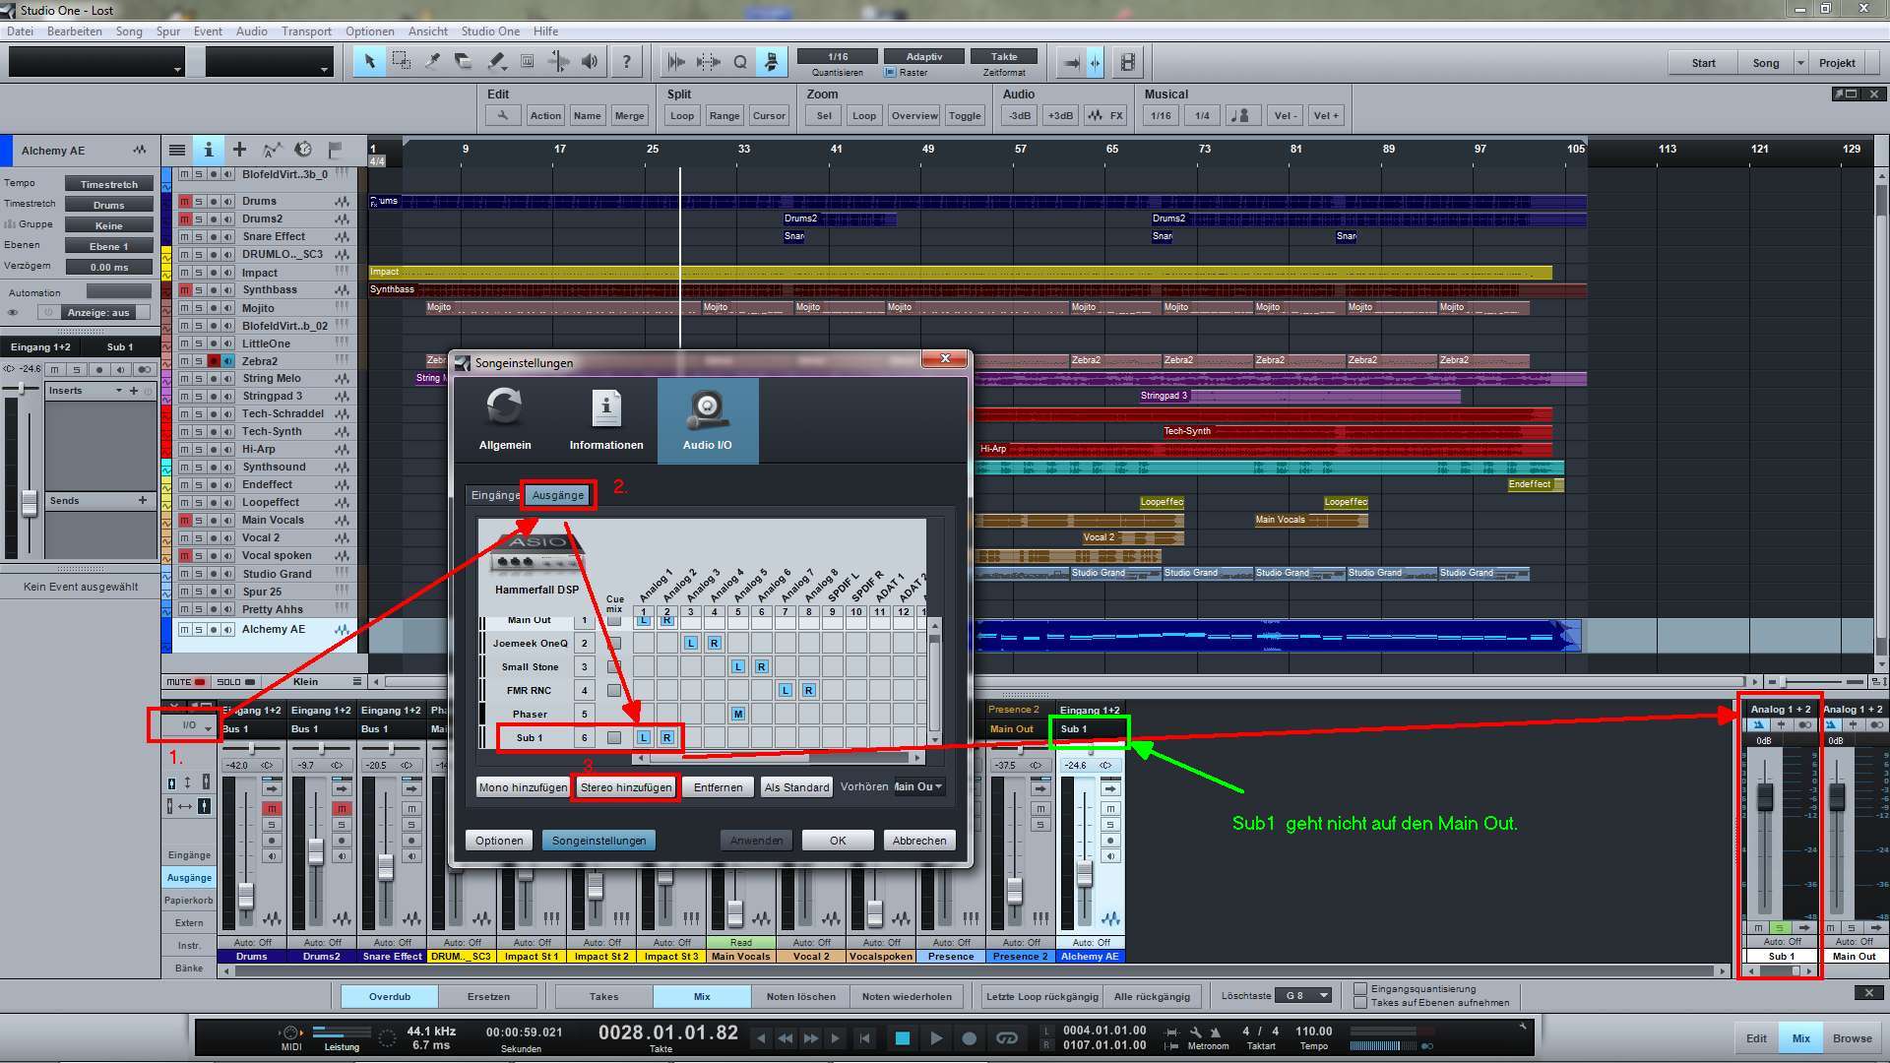Select the Eraser tool
Viewport: 1890px width, 1063px height.
pyautogui.click(x=465, y=62)
